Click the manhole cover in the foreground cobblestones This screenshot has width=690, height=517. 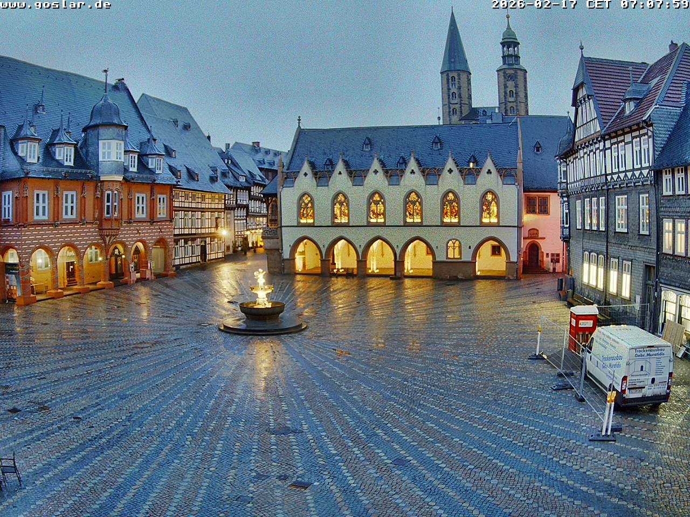pyautogui.click(x=283, y=477)
